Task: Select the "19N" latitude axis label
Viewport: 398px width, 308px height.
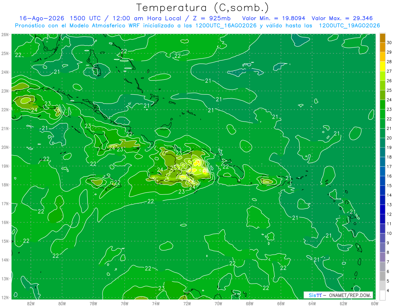Action: point(5,166)
